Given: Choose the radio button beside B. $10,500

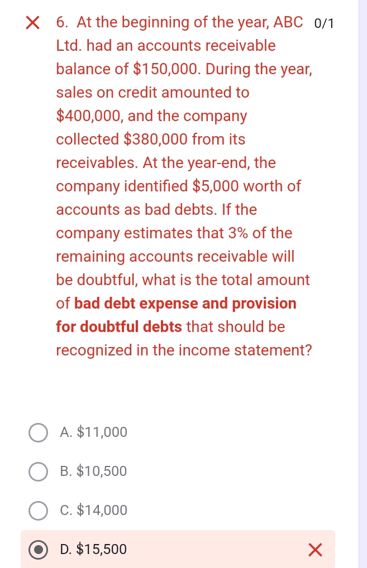Looking at the screenshot, I should (38, 471).
